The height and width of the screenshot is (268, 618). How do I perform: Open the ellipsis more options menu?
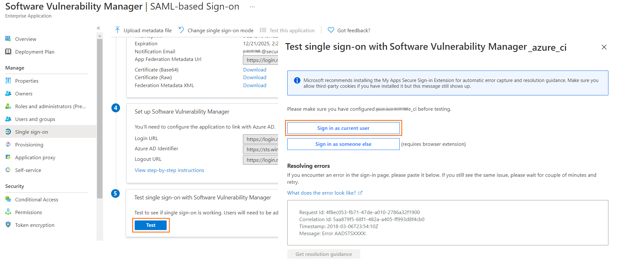click(x=252, y=7)
